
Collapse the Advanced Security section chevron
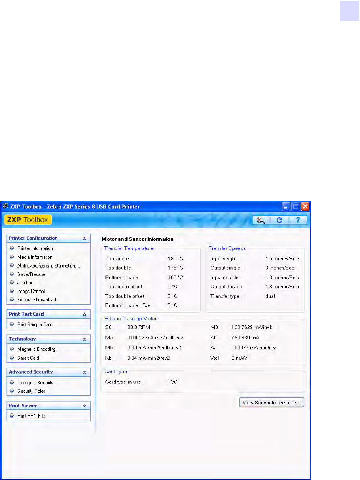84,372
